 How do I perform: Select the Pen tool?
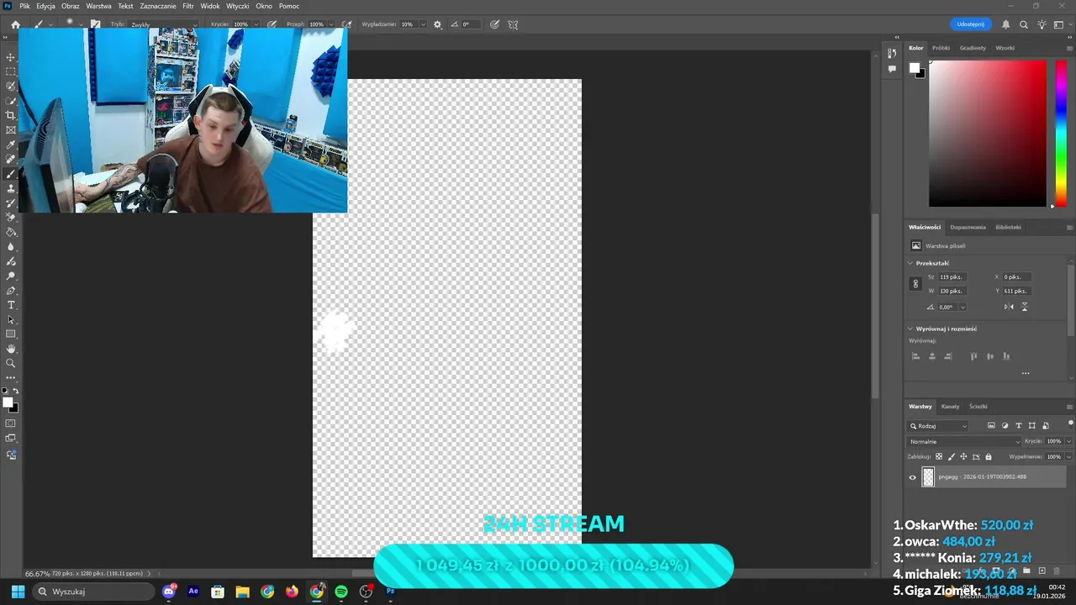point(11,290)
